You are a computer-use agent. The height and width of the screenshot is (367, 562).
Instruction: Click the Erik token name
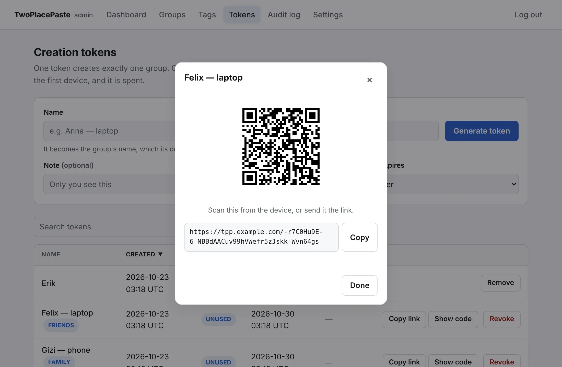click(48, 283)
